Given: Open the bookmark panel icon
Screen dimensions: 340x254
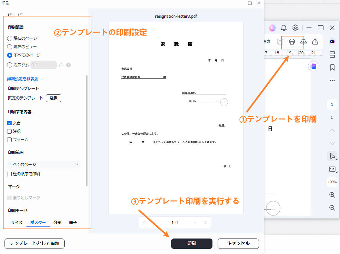Looking at the screenshot, I should [332, 67].
